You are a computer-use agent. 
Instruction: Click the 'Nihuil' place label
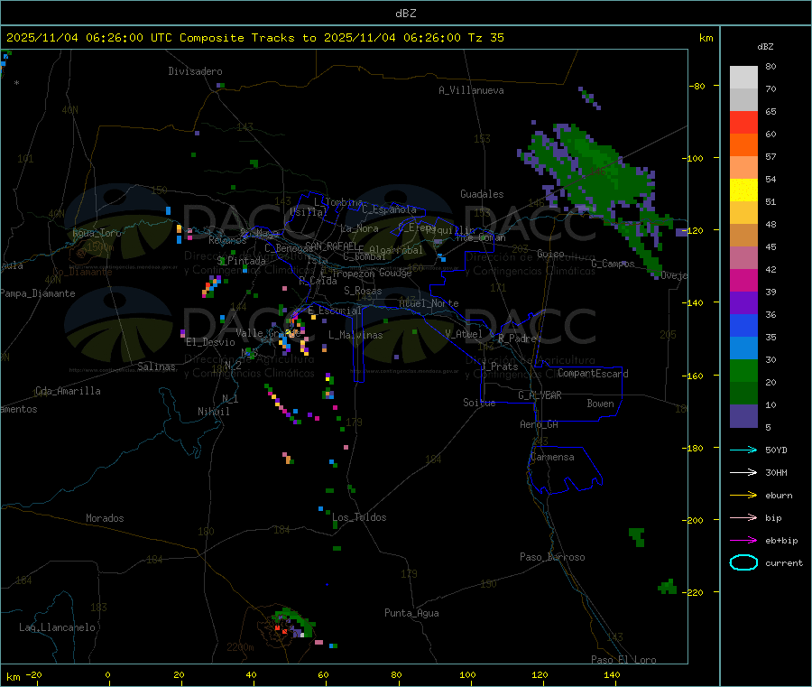click(x=214, y=412)
